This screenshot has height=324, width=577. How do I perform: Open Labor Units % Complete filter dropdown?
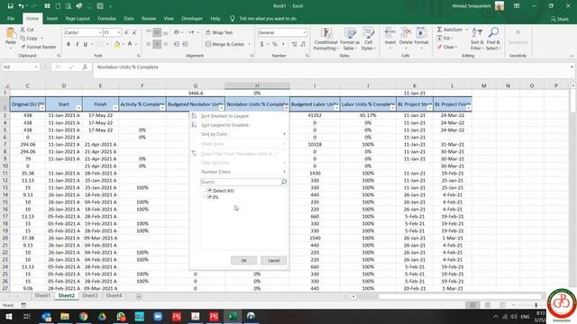(392, 108)
